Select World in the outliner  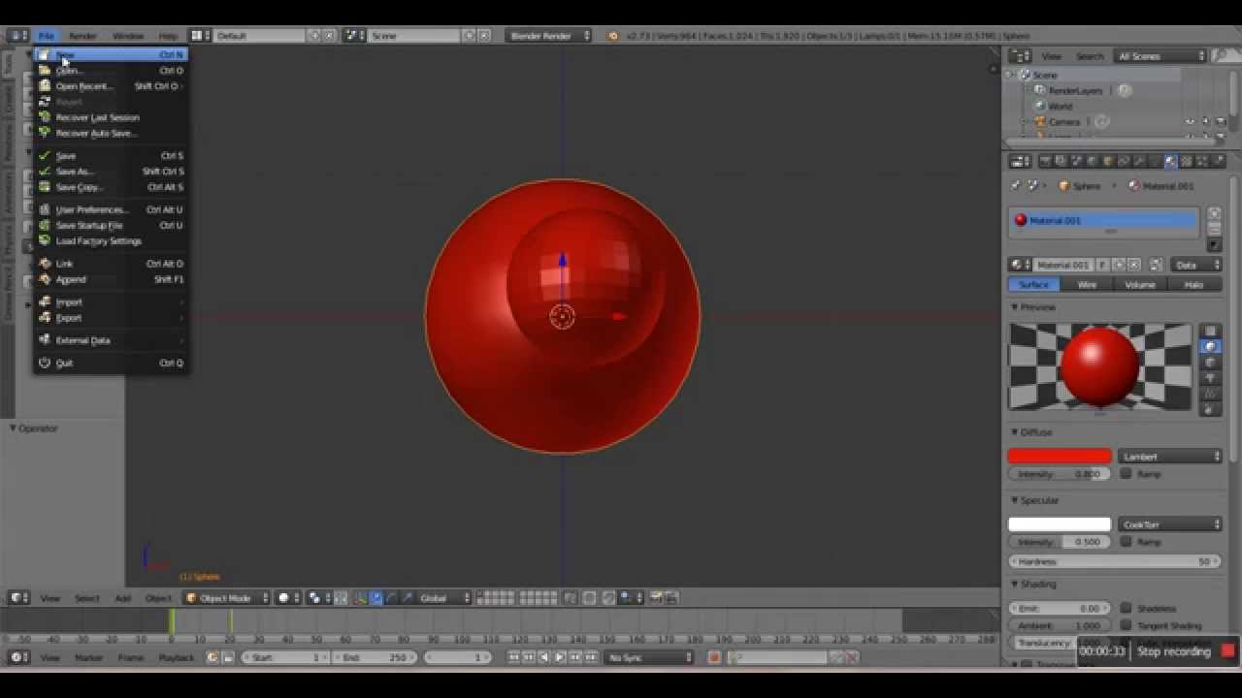point(1060,107)
